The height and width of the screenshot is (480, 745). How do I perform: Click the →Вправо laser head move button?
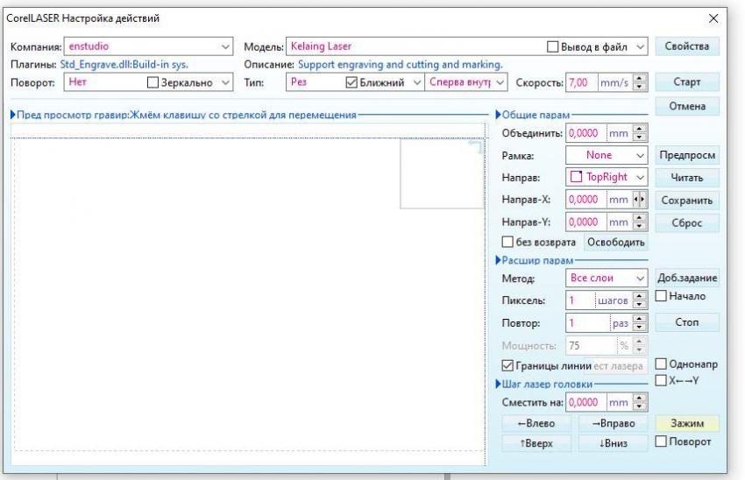pyautogui.click(x=613, y=423)
